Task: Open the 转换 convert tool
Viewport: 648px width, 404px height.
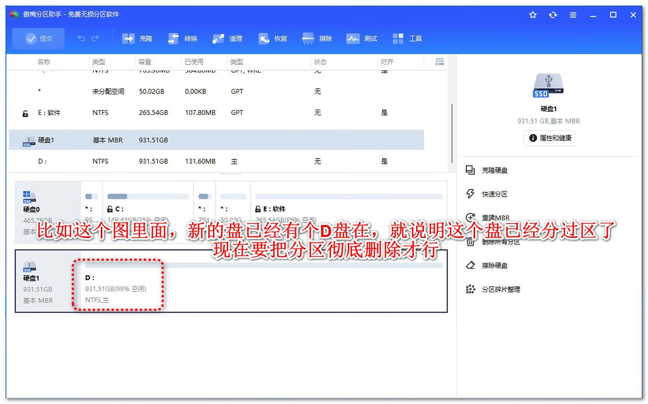Action: click(183, 39)
